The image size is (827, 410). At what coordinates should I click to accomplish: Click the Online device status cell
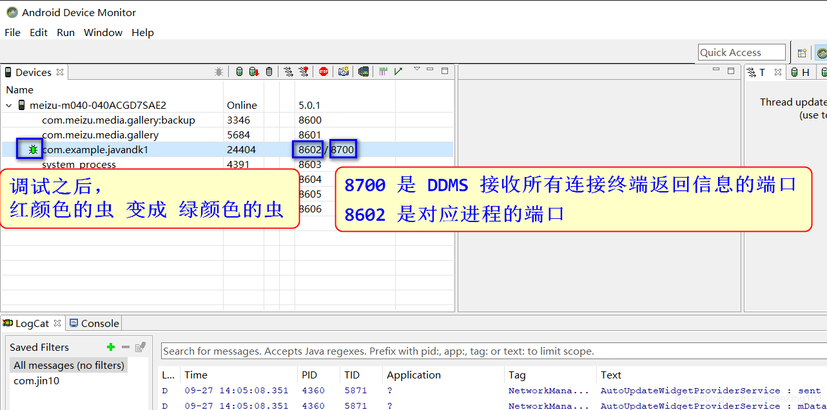(242, 105)
